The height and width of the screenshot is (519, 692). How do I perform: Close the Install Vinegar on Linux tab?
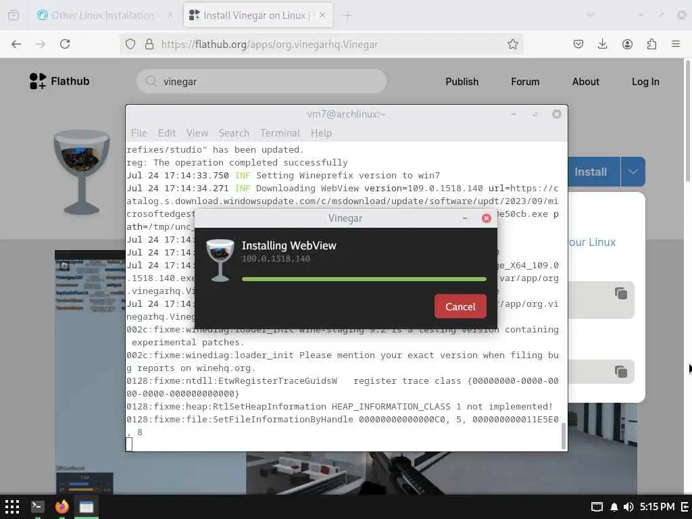(x=322, y=16)
